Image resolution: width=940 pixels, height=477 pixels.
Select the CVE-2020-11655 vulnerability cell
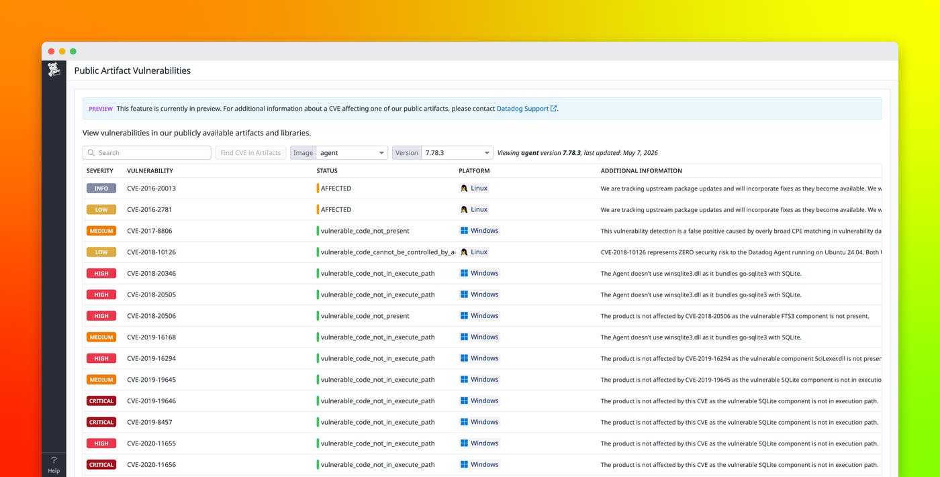(x=151, y=443)
